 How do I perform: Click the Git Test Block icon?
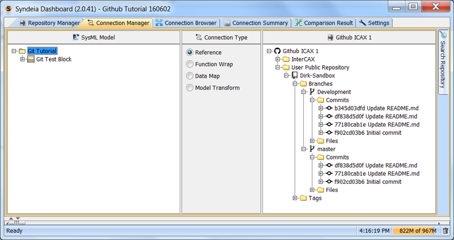point(31,59)
